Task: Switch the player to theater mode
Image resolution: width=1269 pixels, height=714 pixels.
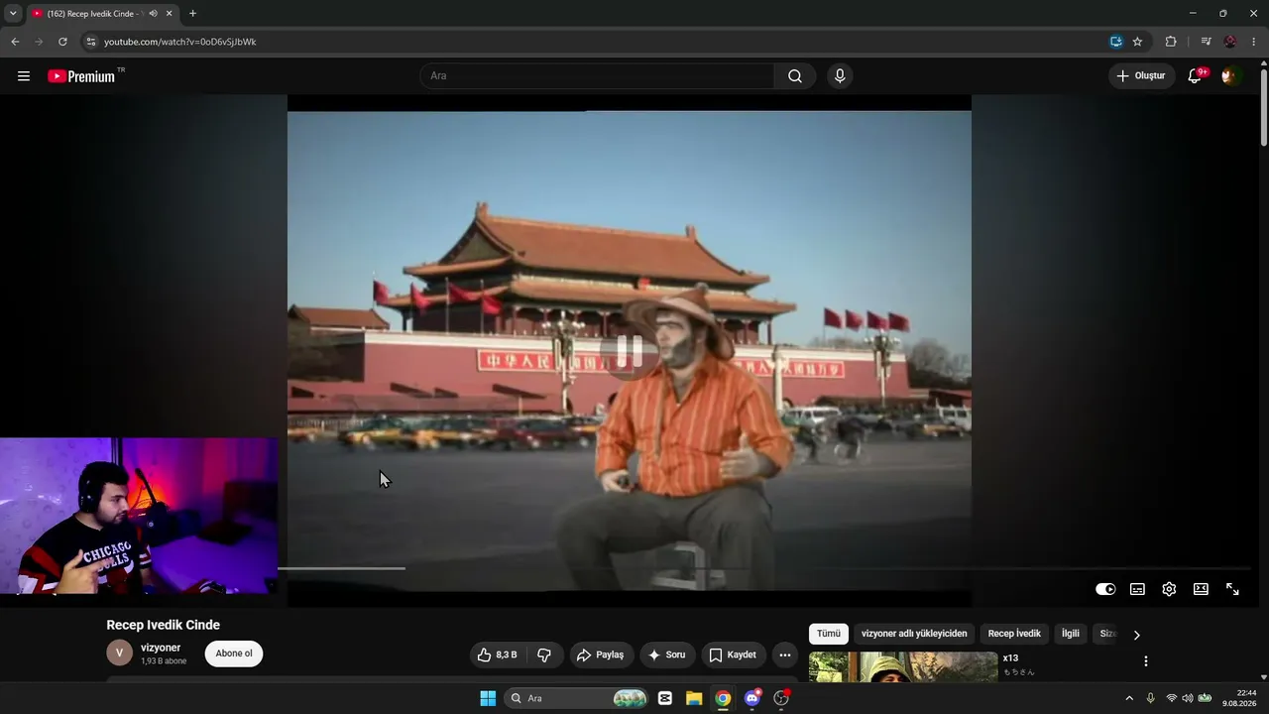Action: pyautogui.click(x=1201, y=589)
